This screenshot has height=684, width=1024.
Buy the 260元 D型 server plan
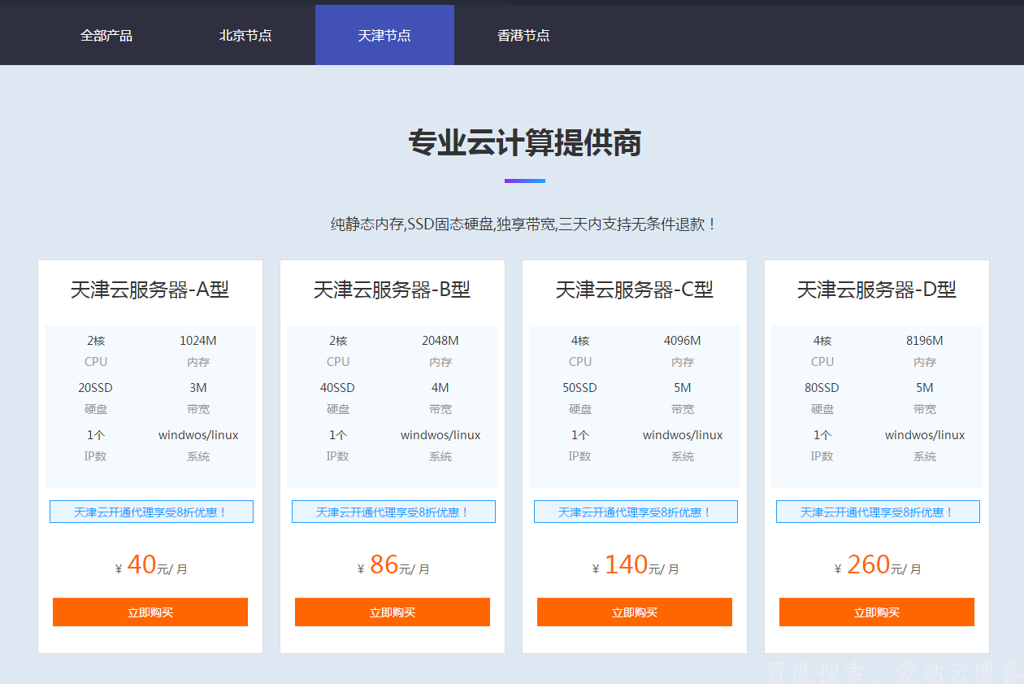[877, 612]
